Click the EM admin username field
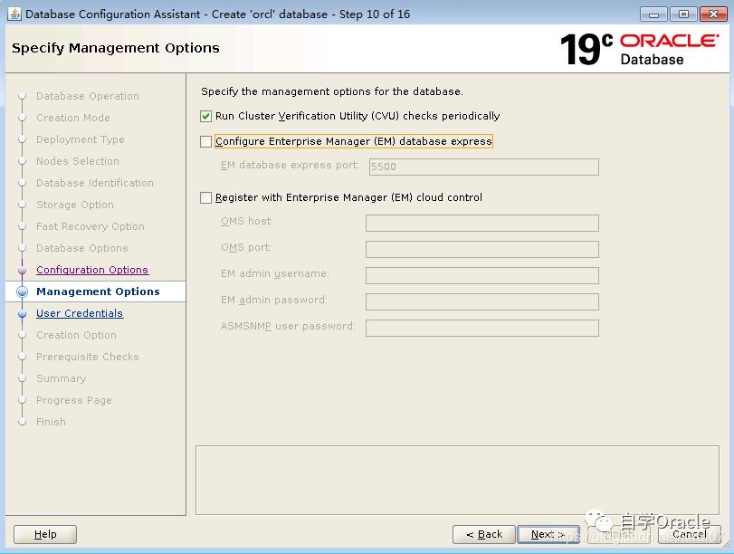Viewport: 734px width, 554px height. tap(481, 275)
